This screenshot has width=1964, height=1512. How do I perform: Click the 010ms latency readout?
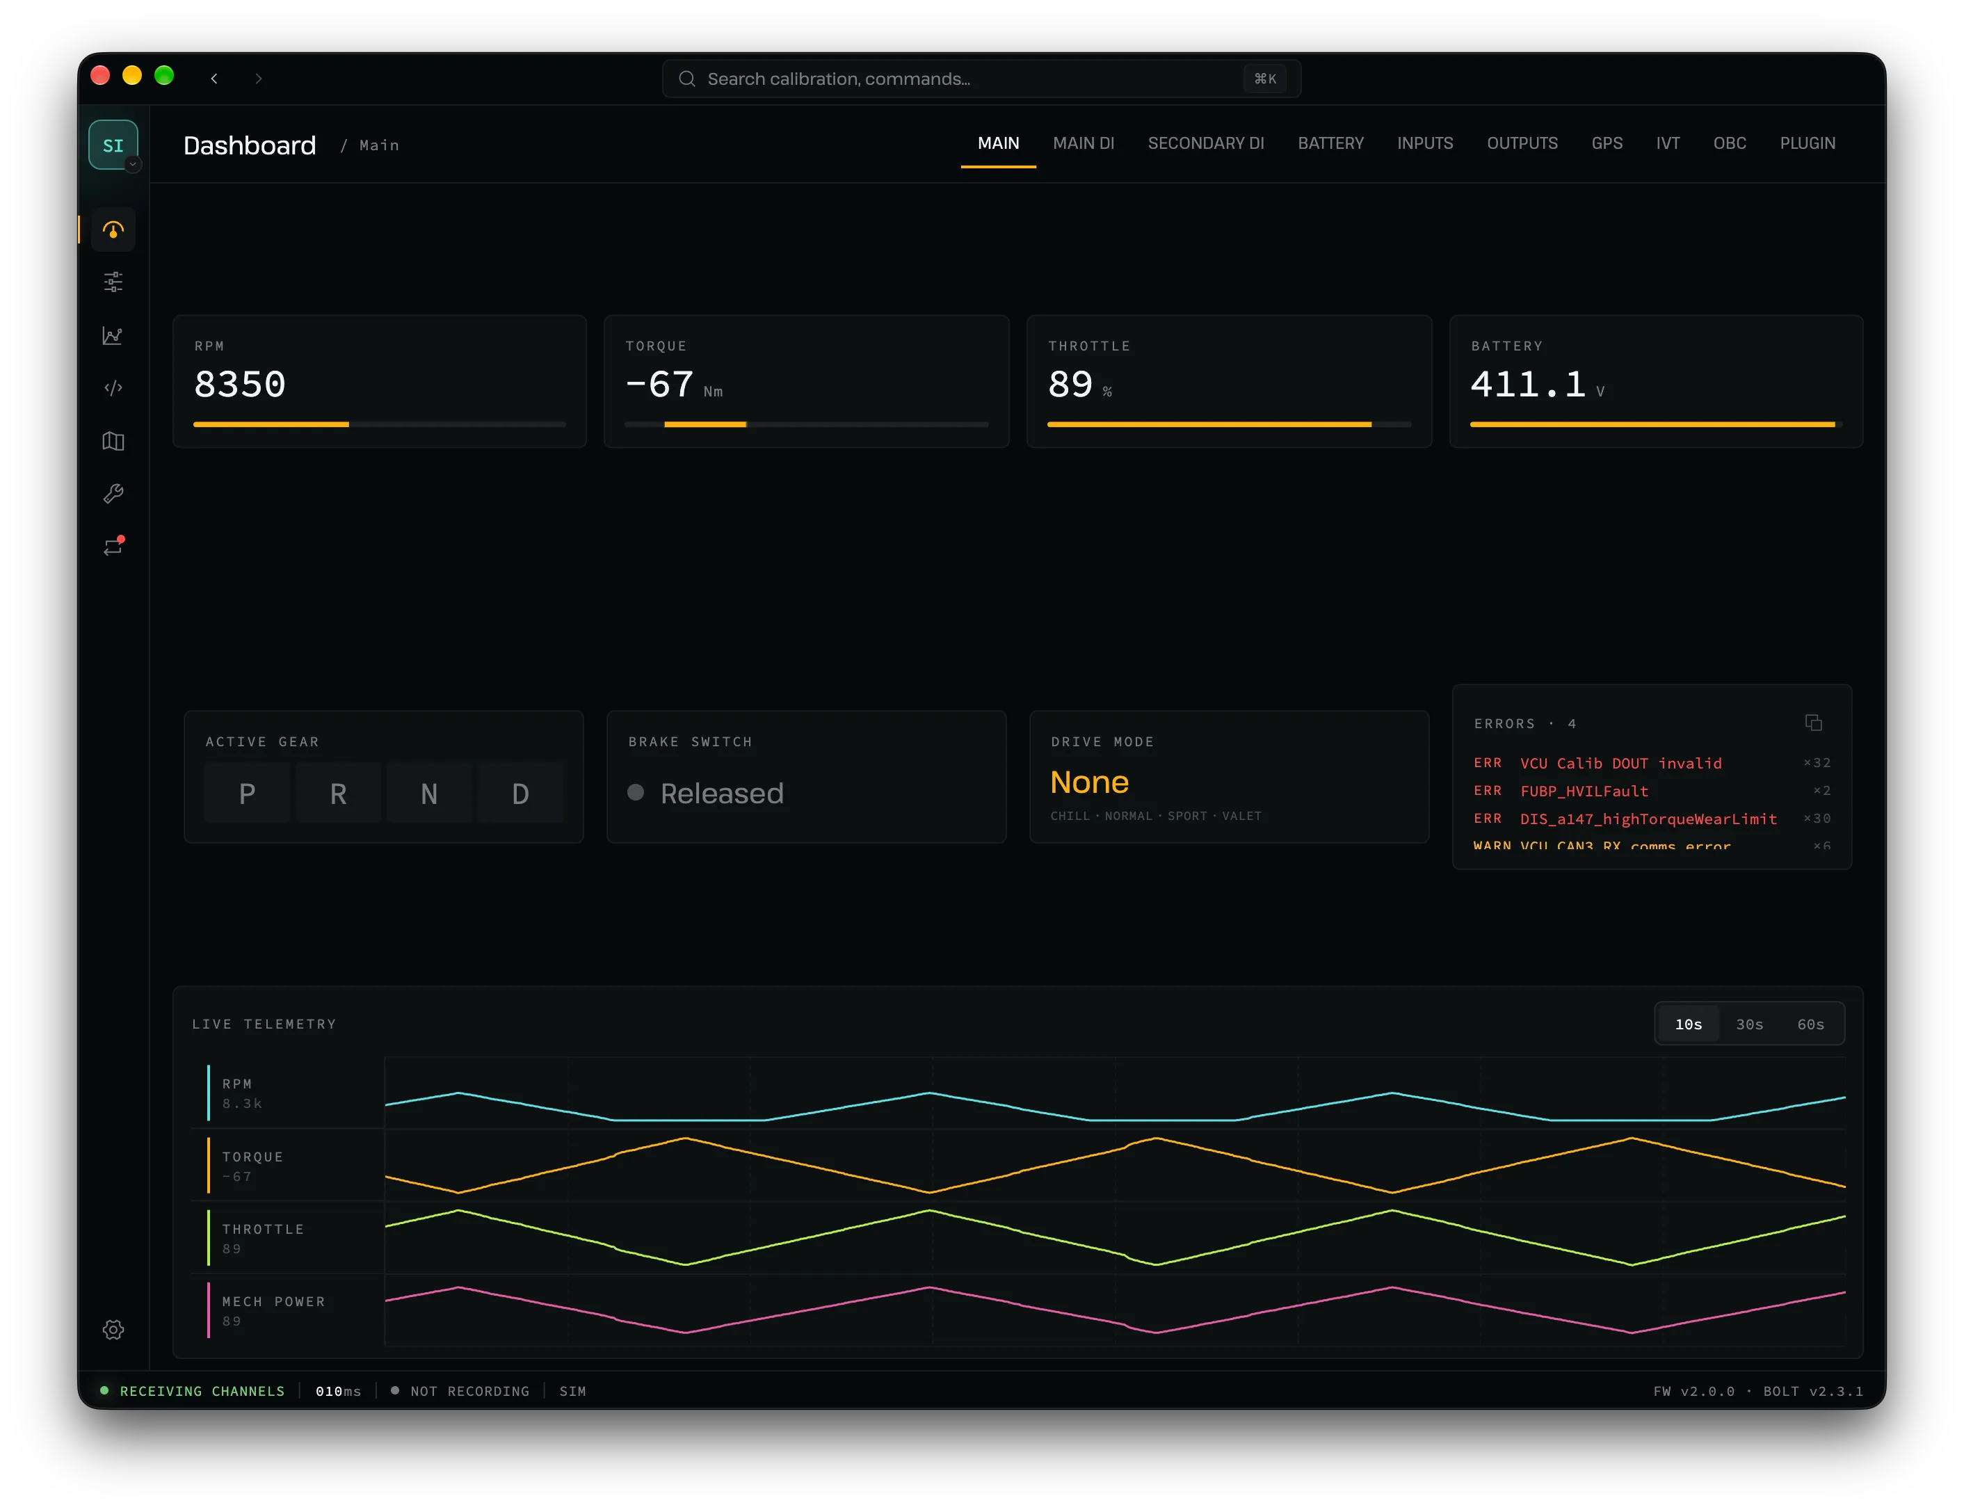click(x=338, y=1390)
